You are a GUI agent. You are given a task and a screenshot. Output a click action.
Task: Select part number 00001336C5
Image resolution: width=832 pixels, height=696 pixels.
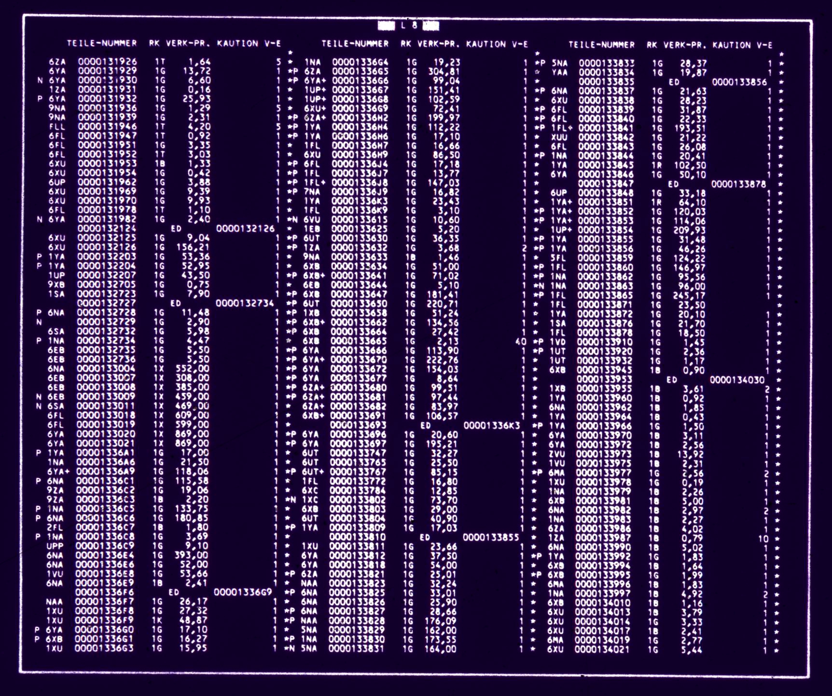tap(106, 509)
